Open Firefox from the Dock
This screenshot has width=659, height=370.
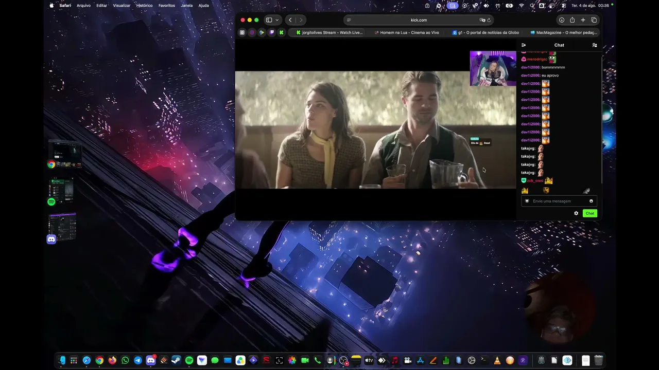pos(112,361)
